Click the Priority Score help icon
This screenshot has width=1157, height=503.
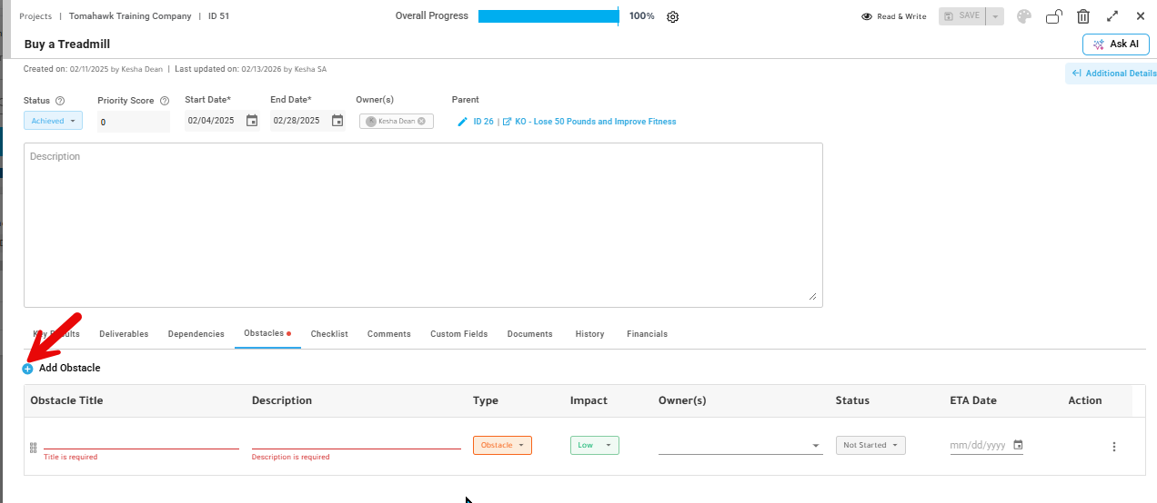[165, 101]
